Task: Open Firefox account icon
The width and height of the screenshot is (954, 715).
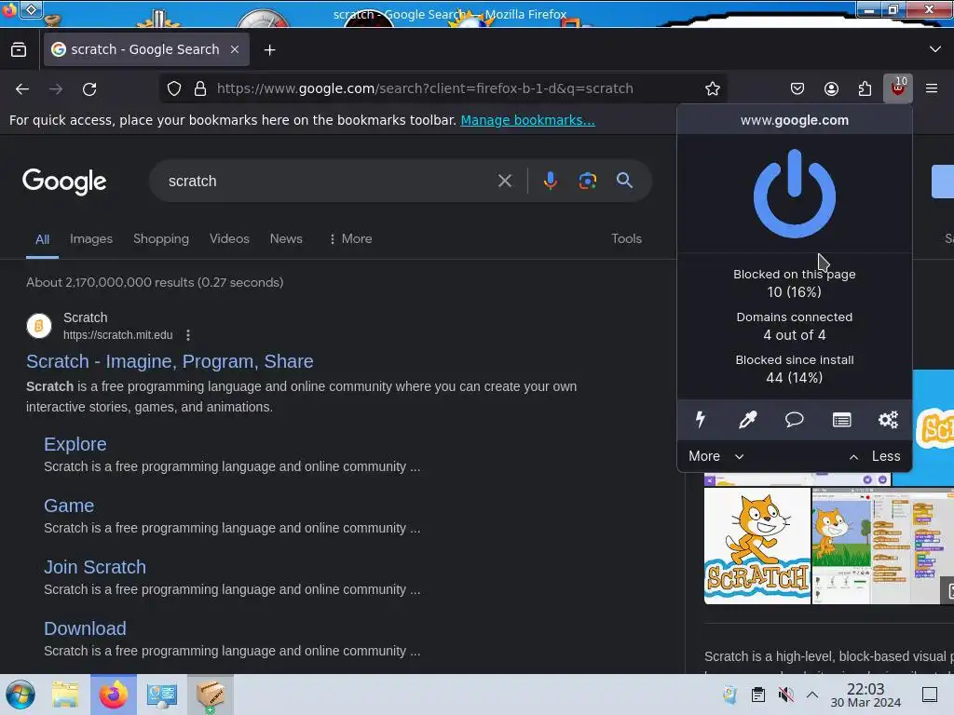Action: (831, 88)
